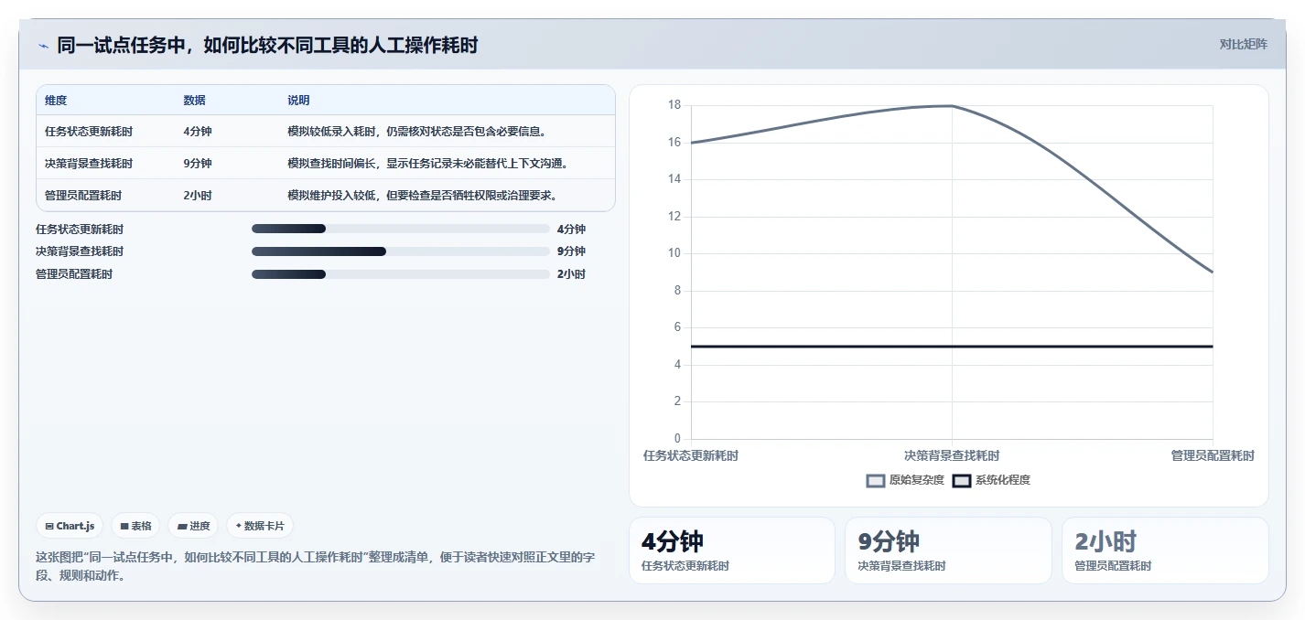
Task: Click y-axis tick value 10
Action: [x=674, y=253]
